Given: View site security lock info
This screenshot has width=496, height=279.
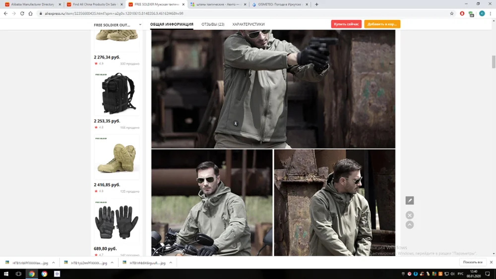Looking at the screenshot, I should (x=41, y=13).
